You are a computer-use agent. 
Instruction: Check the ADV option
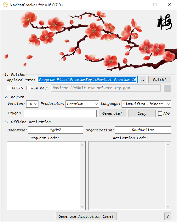tap(160, 114)
